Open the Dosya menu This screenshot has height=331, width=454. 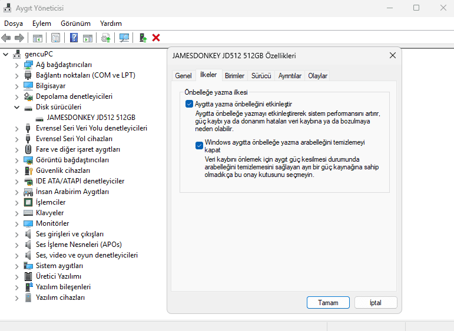click(x=14, y=24)
